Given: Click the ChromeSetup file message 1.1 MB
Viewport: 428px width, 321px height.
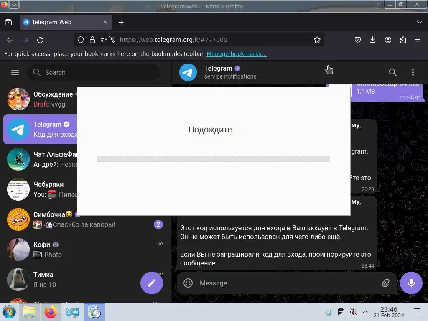Looking at the screenshot, I should pos(387,92).
